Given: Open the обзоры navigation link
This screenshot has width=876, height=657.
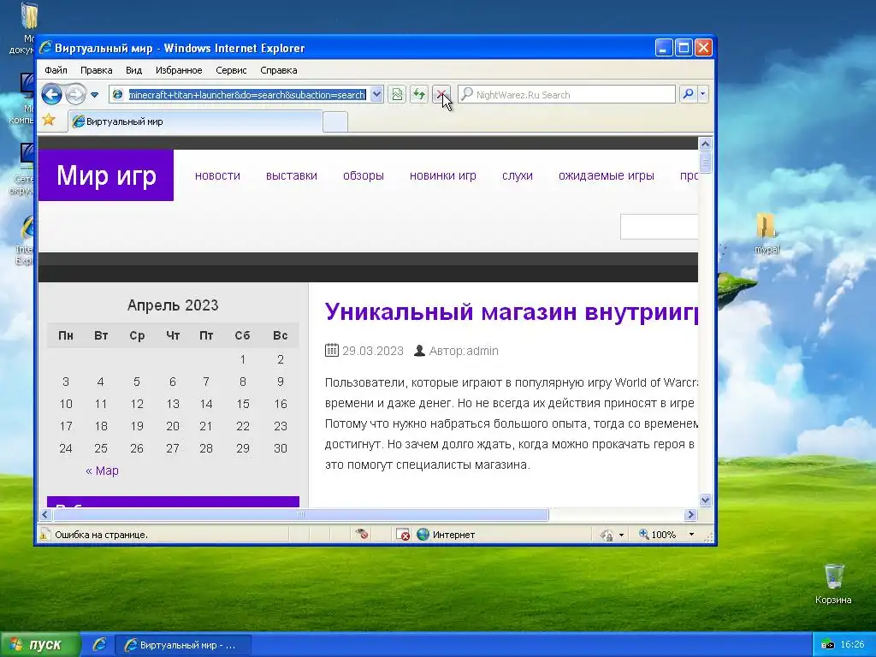Looking at the screenshot, I should point(363,175).
